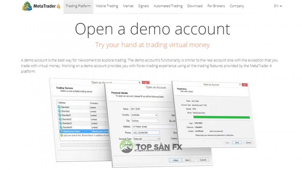The height and width of the screenshot is (170, 302).
Task: Click the City field showing Sydney
Action: point(145,121)
